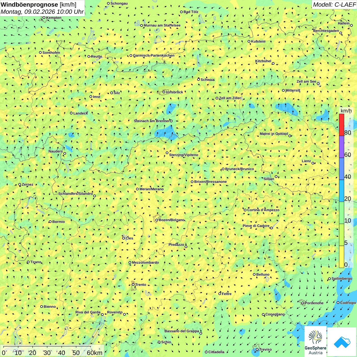Click the Kempten label
This screenshot has height=357, width=357.
(x=54, y=18)
